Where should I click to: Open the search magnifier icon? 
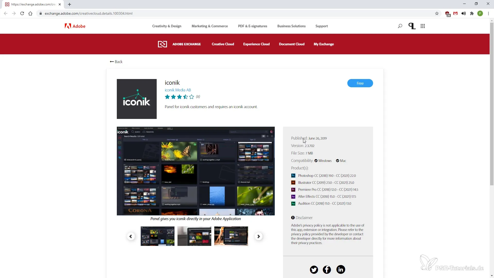pos(400,26)
